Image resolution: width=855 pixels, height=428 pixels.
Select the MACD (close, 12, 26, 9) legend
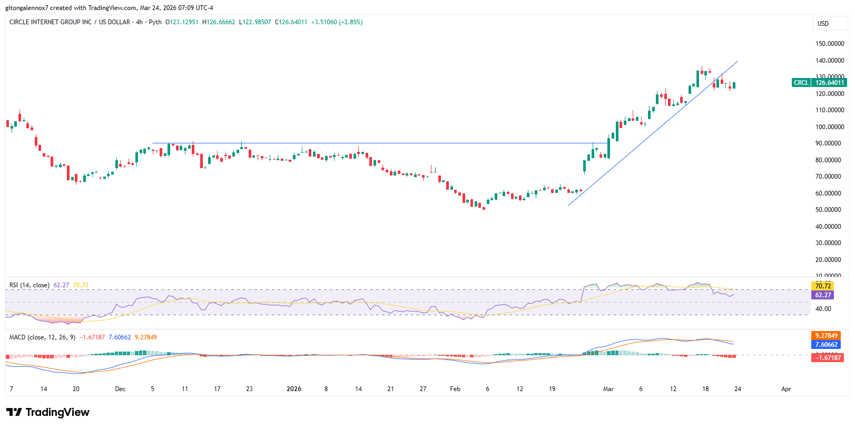pos(42,337)
